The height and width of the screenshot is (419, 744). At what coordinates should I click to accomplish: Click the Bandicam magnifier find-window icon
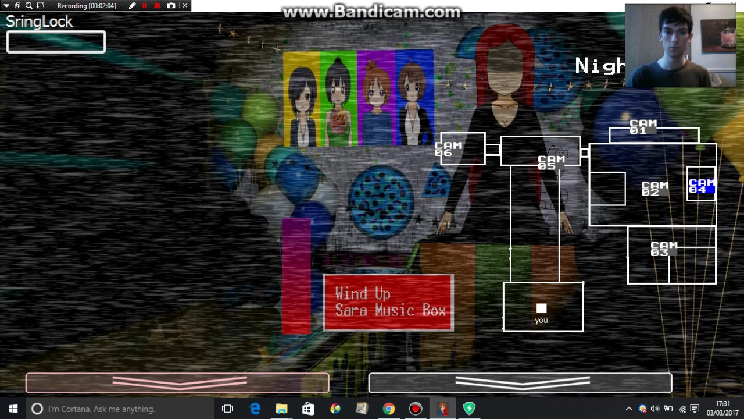tap(28, 6)
